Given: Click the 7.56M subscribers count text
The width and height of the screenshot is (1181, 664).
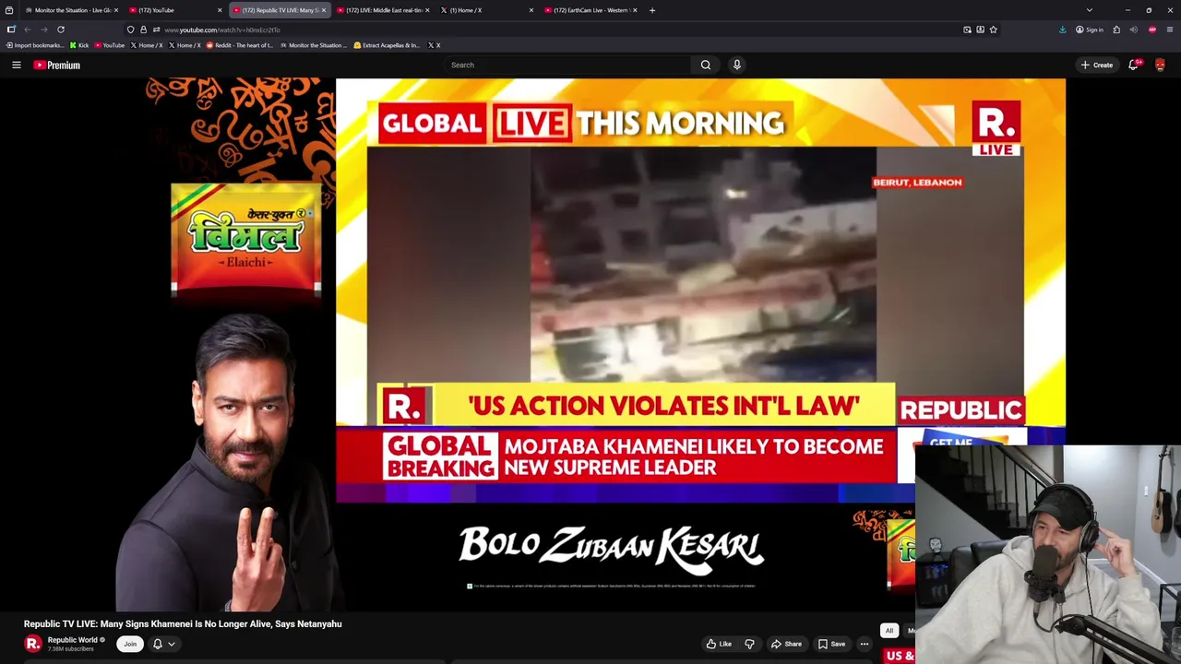Looking at the screenshot, I should [x=71, y=649].
